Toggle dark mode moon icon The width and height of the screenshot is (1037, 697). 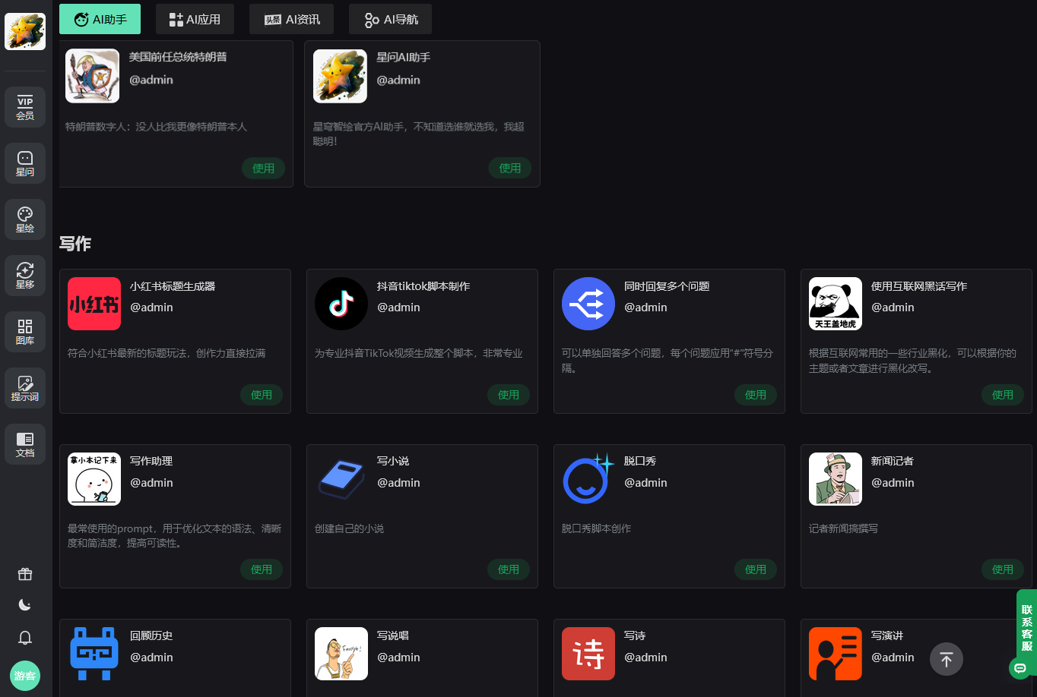click(25, 605)
